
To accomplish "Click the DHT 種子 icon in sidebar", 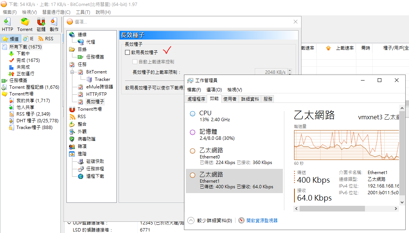I will pos(11,121).
